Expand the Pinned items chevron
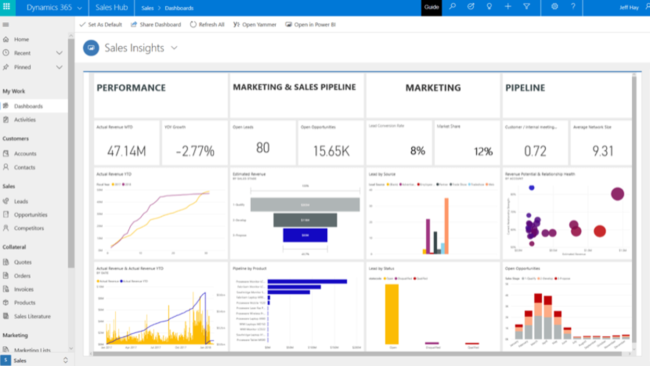The width and height of the screenshot is (650, 366). click(59, 67)
